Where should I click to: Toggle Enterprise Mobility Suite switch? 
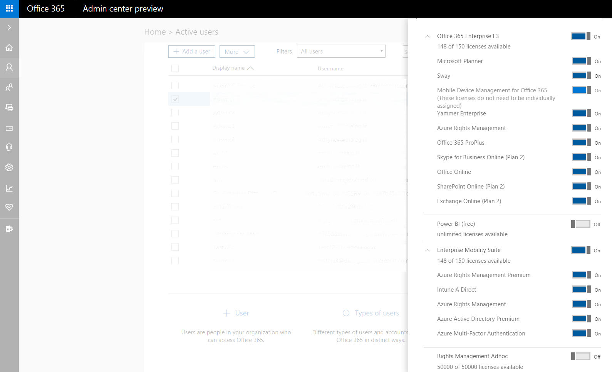[x=581, y=250]
